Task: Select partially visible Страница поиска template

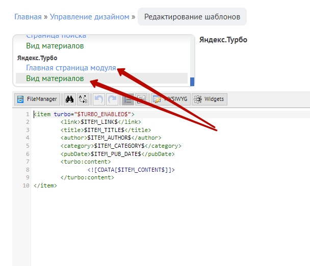Action: coord(56,36)
